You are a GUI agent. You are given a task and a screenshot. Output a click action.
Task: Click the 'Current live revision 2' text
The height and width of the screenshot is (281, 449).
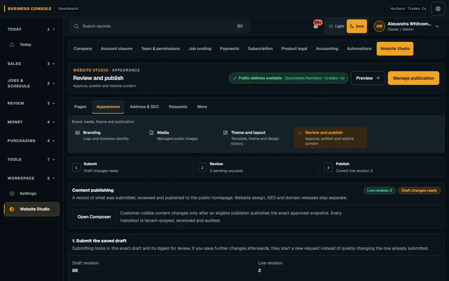click(354, 171)
